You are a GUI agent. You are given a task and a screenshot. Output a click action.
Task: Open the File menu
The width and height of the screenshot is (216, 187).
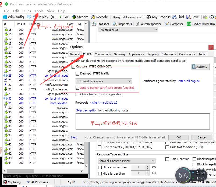[x=6, y=11]
